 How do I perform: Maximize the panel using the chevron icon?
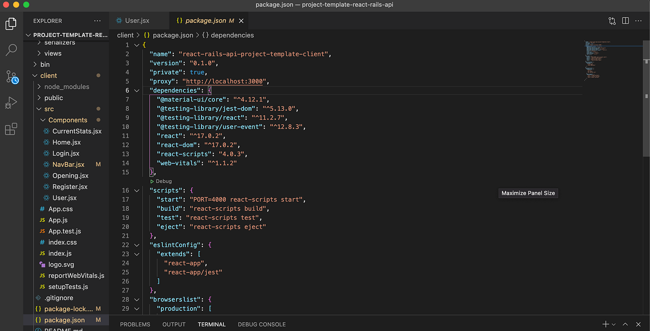(x=625, y=324)
